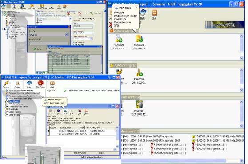Select the PSA0004 out-of-order device icon
This screenshot has height=164, width=248.
pos(139,38)
